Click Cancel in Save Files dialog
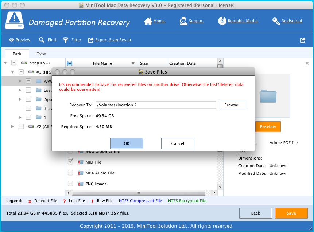 click(x=178, y=143)
